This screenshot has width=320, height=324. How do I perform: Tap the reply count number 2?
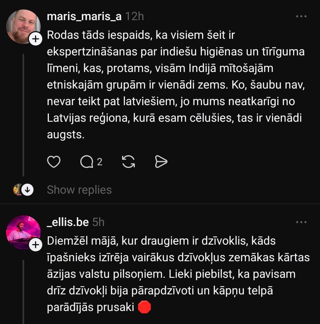click(x=100, y=162)
